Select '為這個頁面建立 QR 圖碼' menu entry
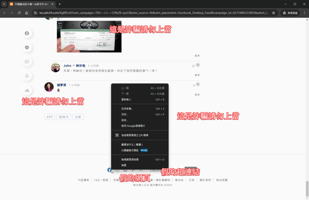This screenshot has width=309, height=200. (x=135, y=135)
